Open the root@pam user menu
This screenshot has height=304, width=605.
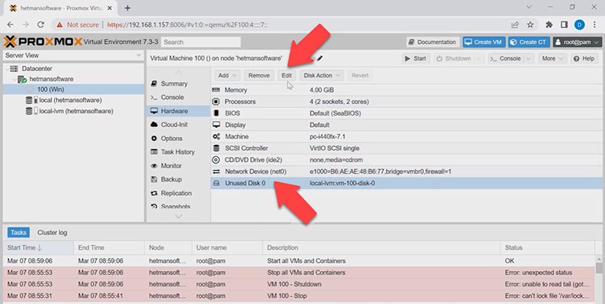coord(577,42)
